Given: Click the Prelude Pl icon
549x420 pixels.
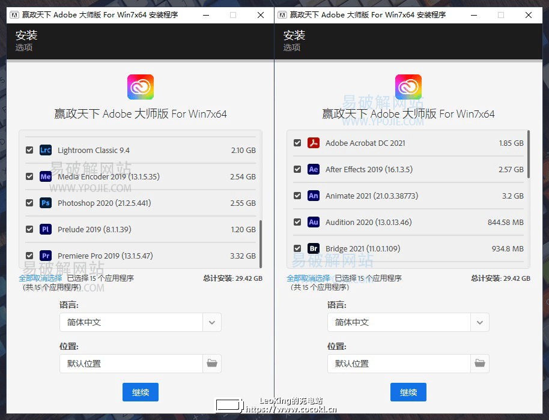Looking at the screenshot, I should 46,229.
